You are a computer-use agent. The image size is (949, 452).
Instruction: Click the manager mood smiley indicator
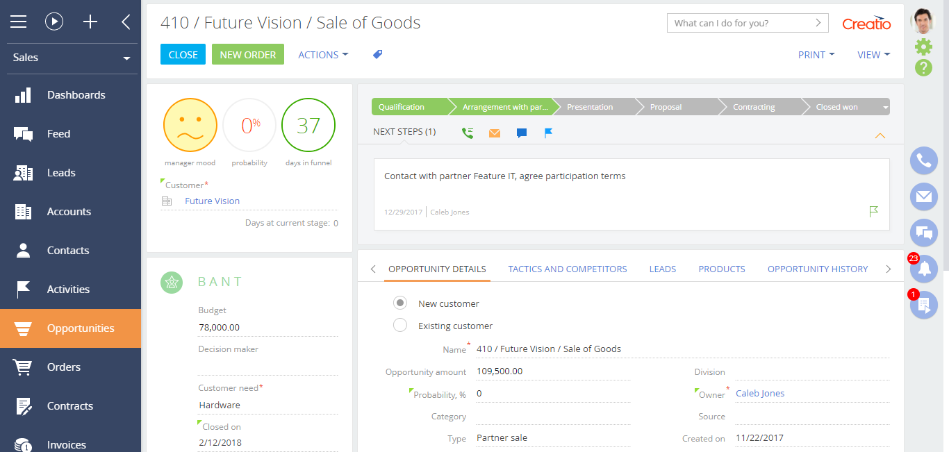pos(190,125)
